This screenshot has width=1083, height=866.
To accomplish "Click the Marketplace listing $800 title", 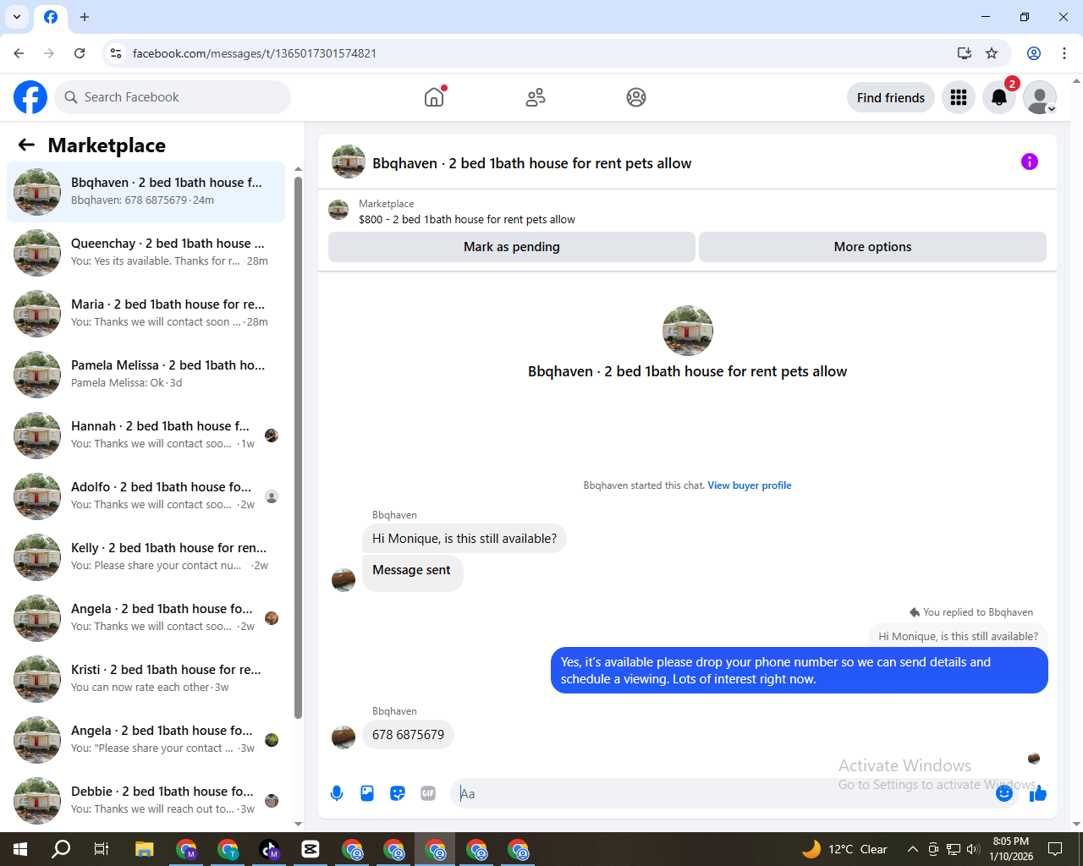I will click(466, 219).
